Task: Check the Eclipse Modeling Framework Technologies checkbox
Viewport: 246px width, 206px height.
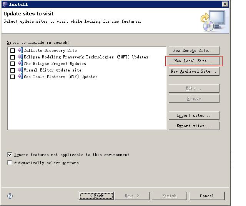Action: coord(13,57)
